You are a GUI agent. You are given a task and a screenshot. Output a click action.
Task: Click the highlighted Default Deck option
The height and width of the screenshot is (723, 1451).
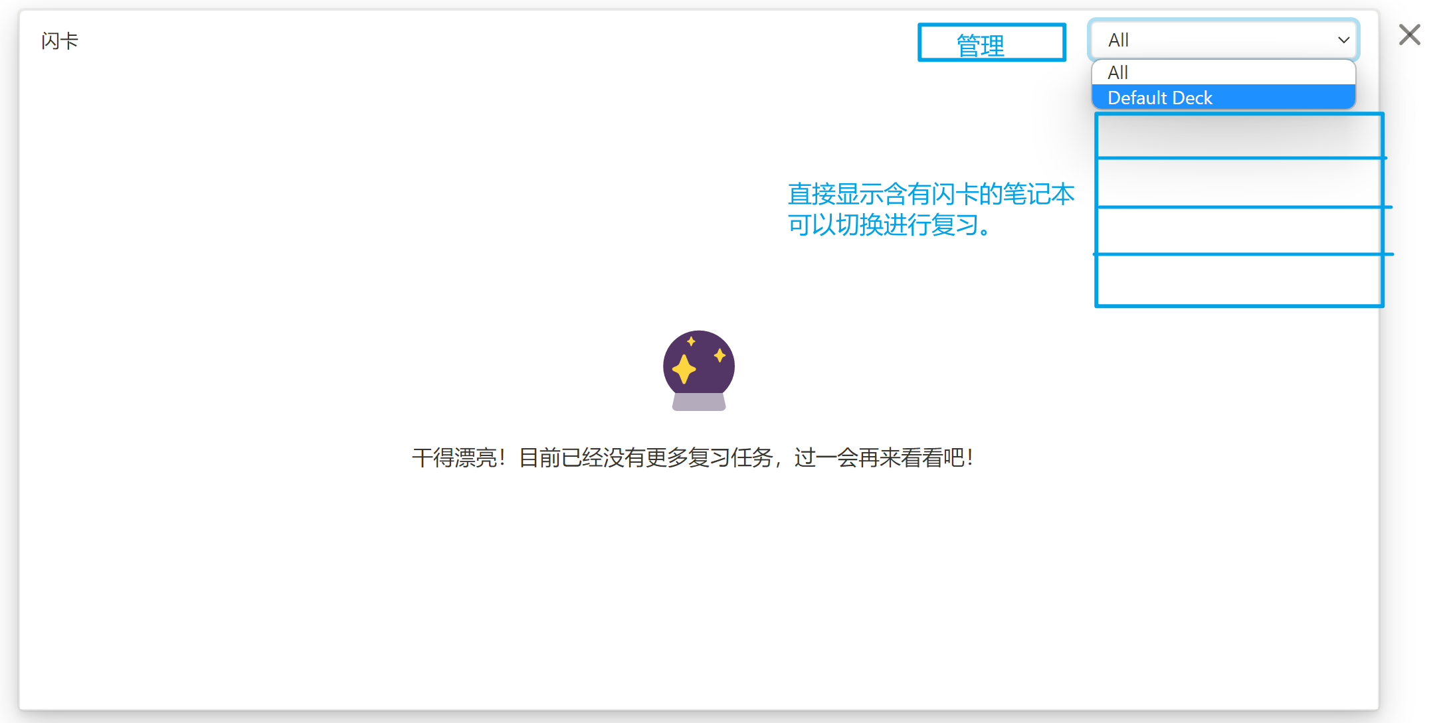click(1224, 98)
